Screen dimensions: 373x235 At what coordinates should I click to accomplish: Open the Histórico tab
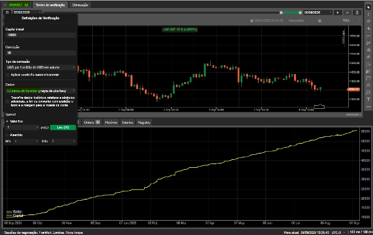111,122
